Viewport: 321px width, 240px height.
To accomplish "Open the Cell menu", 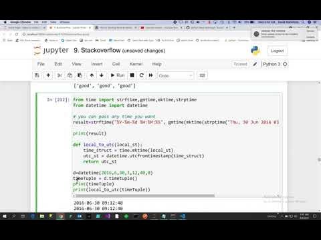I will (116, 64).
